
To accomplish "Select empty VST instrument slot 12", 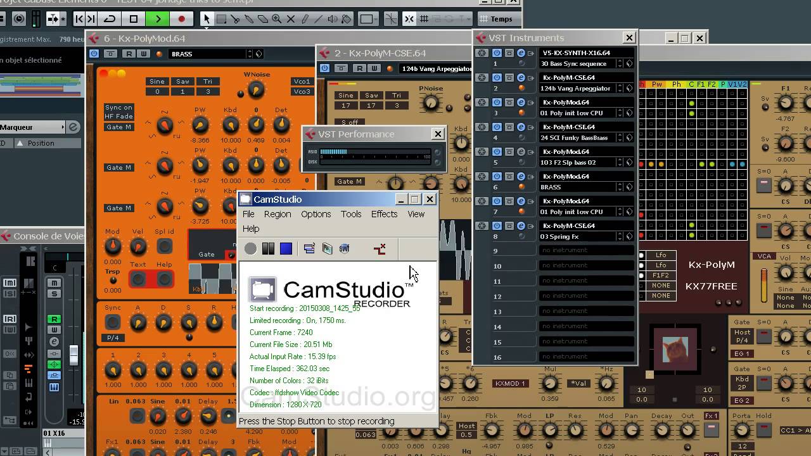I will tap(586, 296).
